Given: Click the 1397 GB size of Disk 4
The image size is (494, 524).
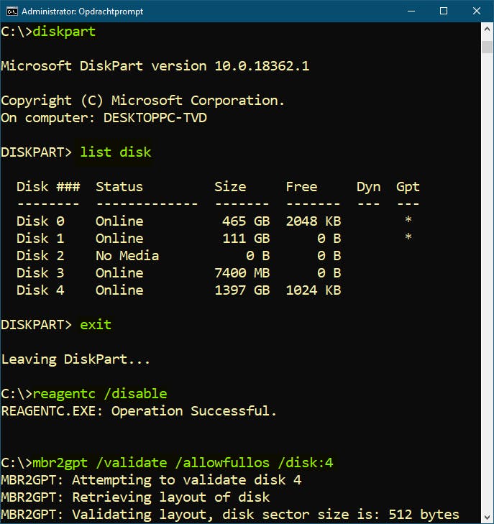Looking at the screenshot, I should [x=242, y=290].
